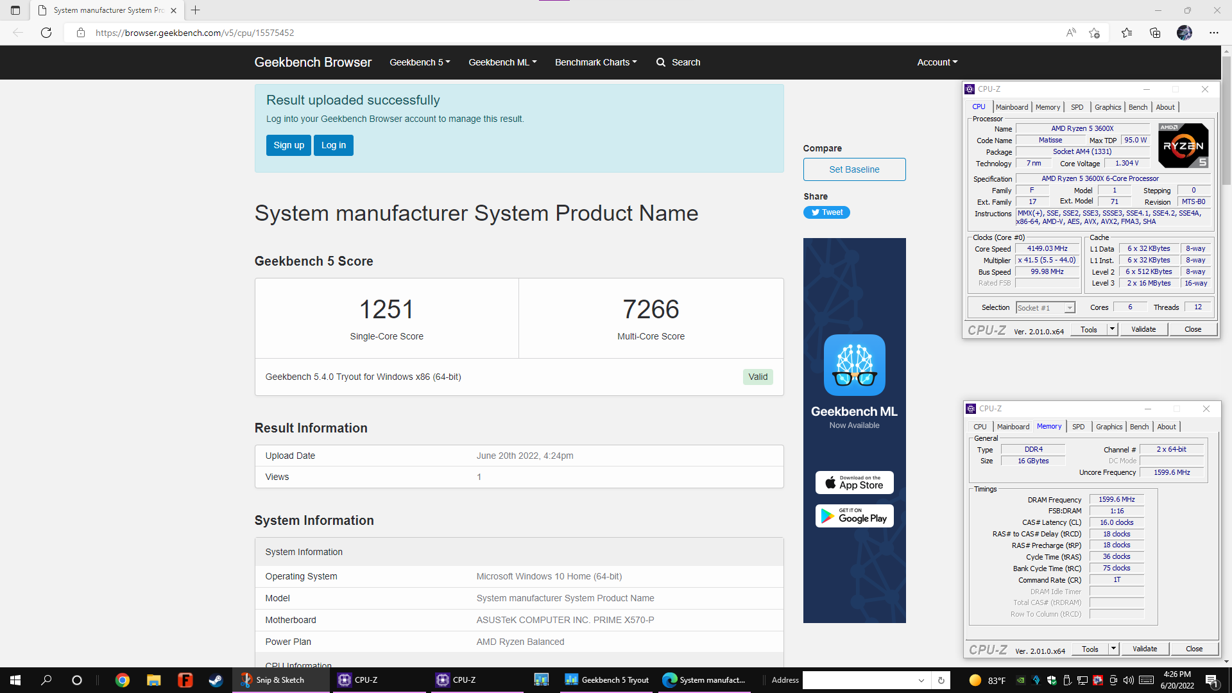Expand the Geekbench ML navbar dropdown
The image size is (1232, 693).
point(502,62)
